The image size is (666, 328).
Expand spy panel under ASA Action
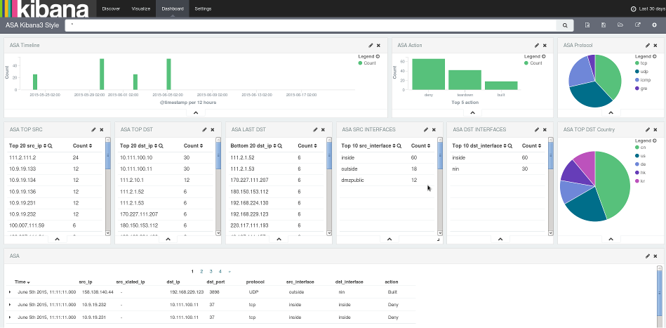point(472,112)
